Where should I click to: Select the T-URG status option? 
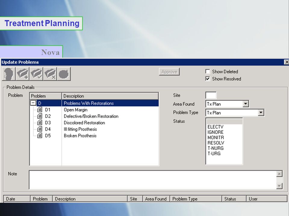pos(224,154)
